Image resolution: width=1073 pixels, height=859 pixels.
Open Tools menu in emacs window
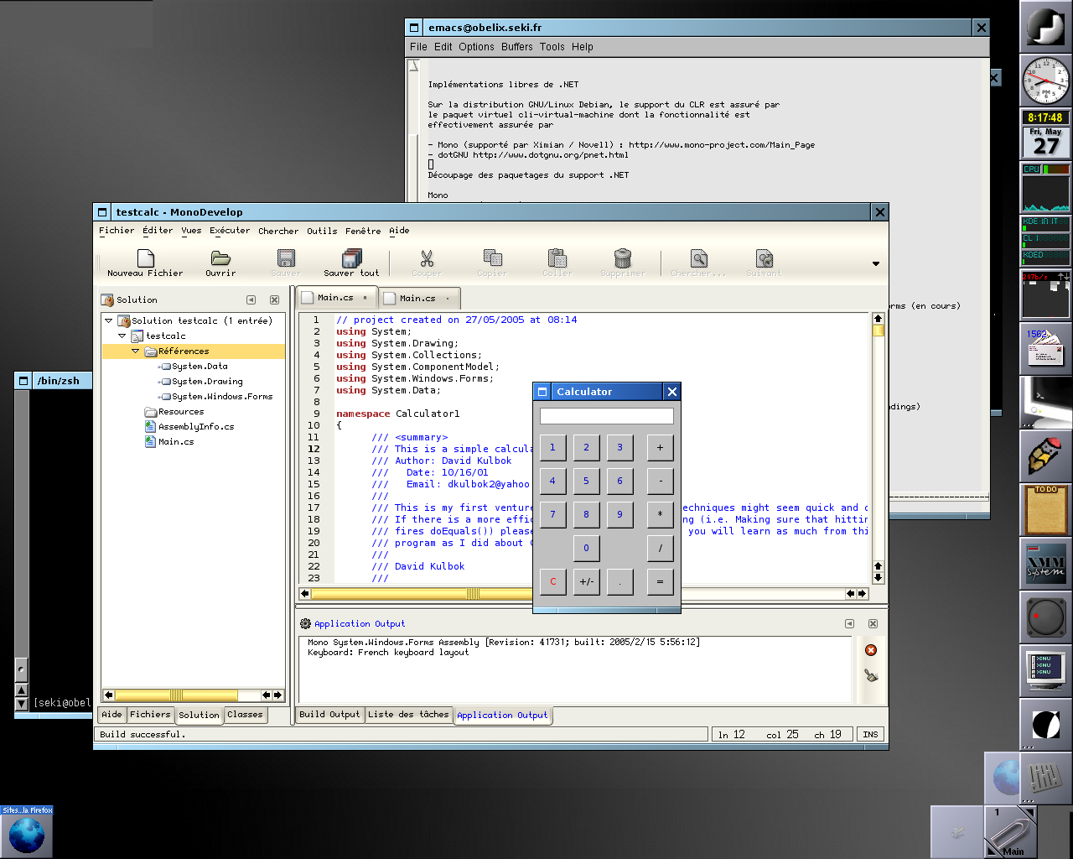tap(552, 47)
